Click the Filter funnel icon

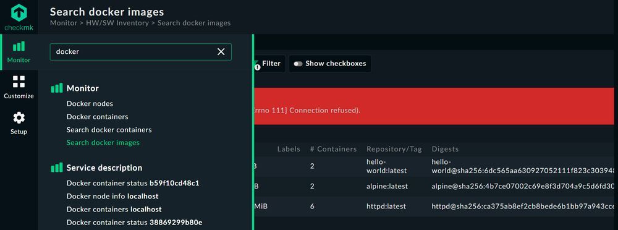click(x=256, y=64)
